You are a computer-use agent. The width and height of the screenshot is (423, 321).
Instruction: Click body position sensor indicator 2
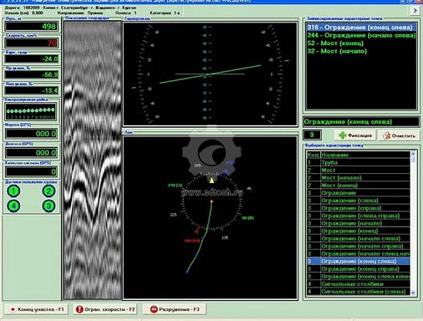pyautogui.click(x=48, y=191)
